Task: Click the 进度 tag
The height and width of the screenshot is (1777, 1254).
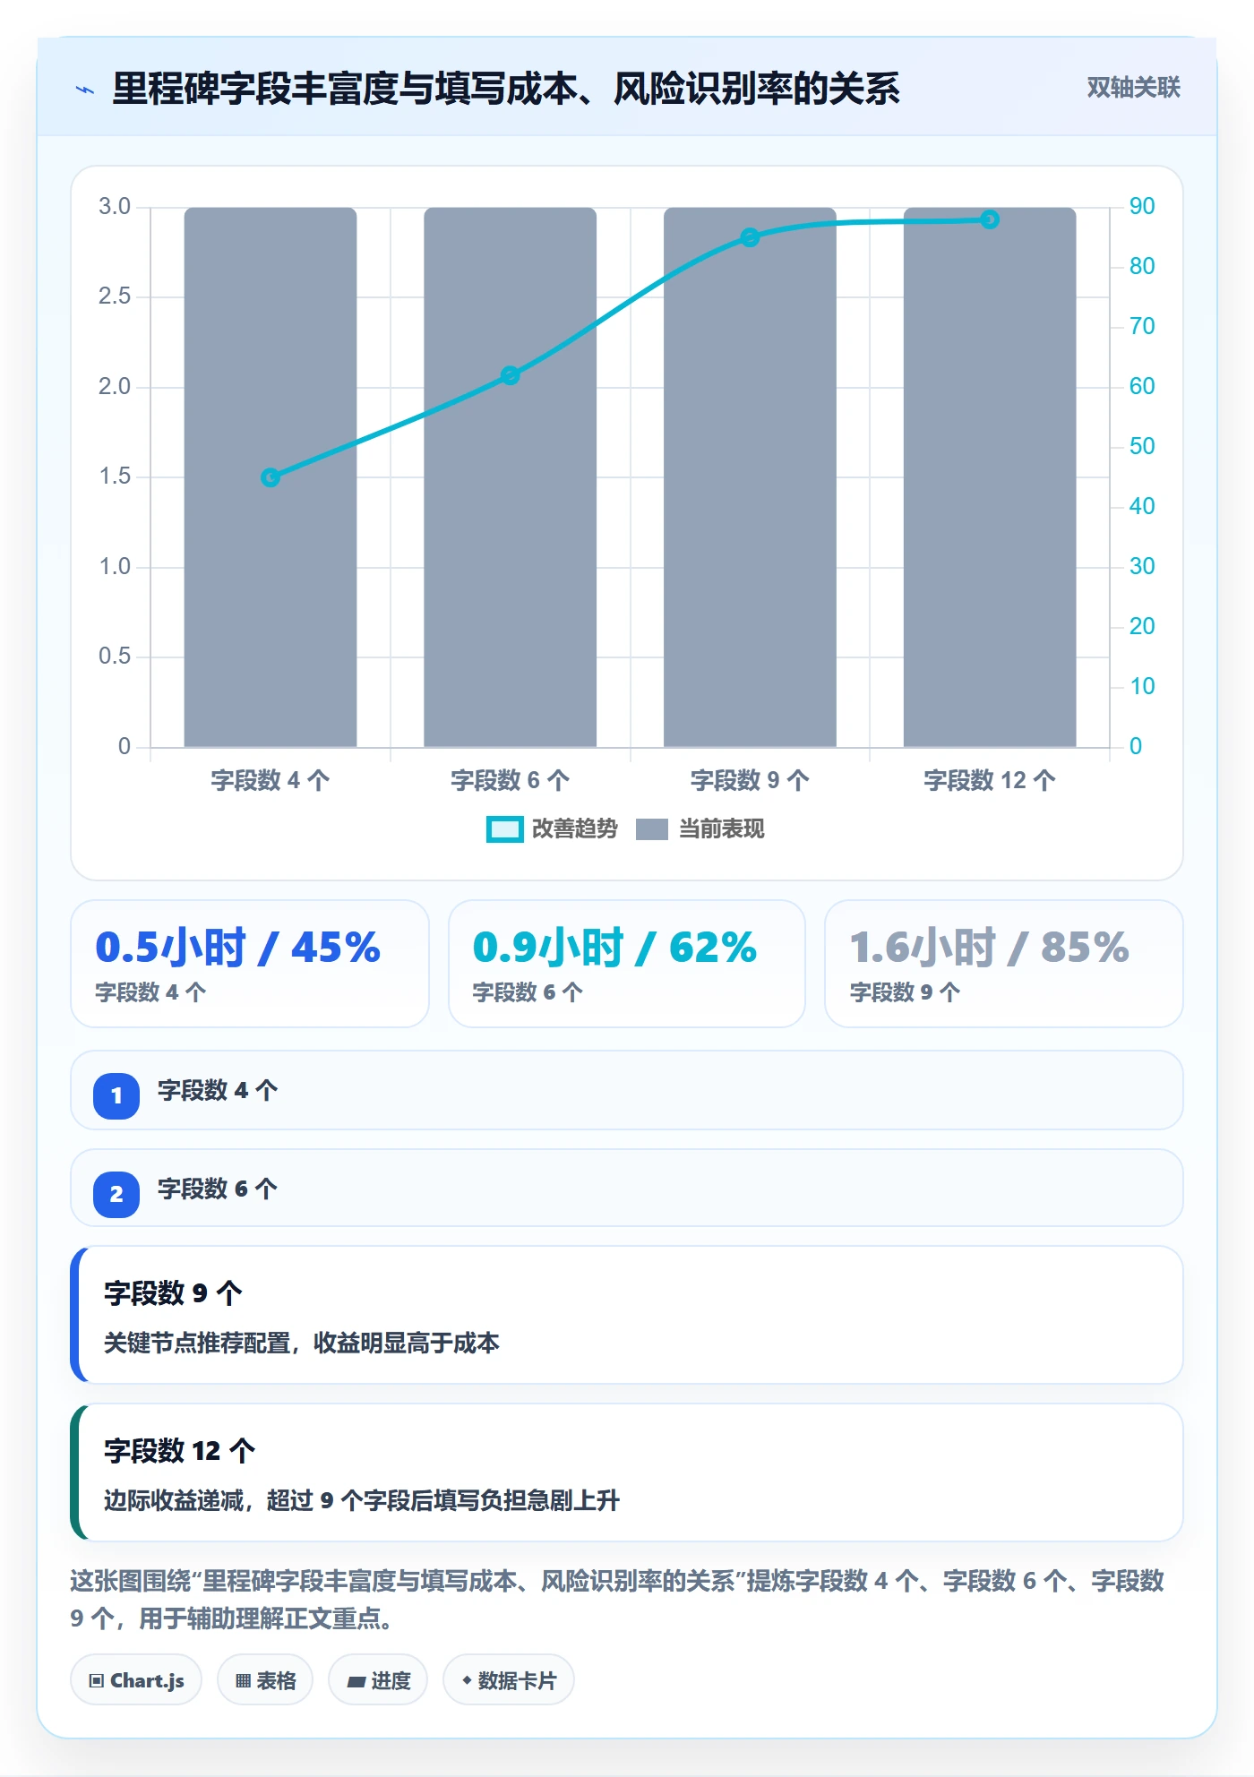Action: (x=378, y=1680)
